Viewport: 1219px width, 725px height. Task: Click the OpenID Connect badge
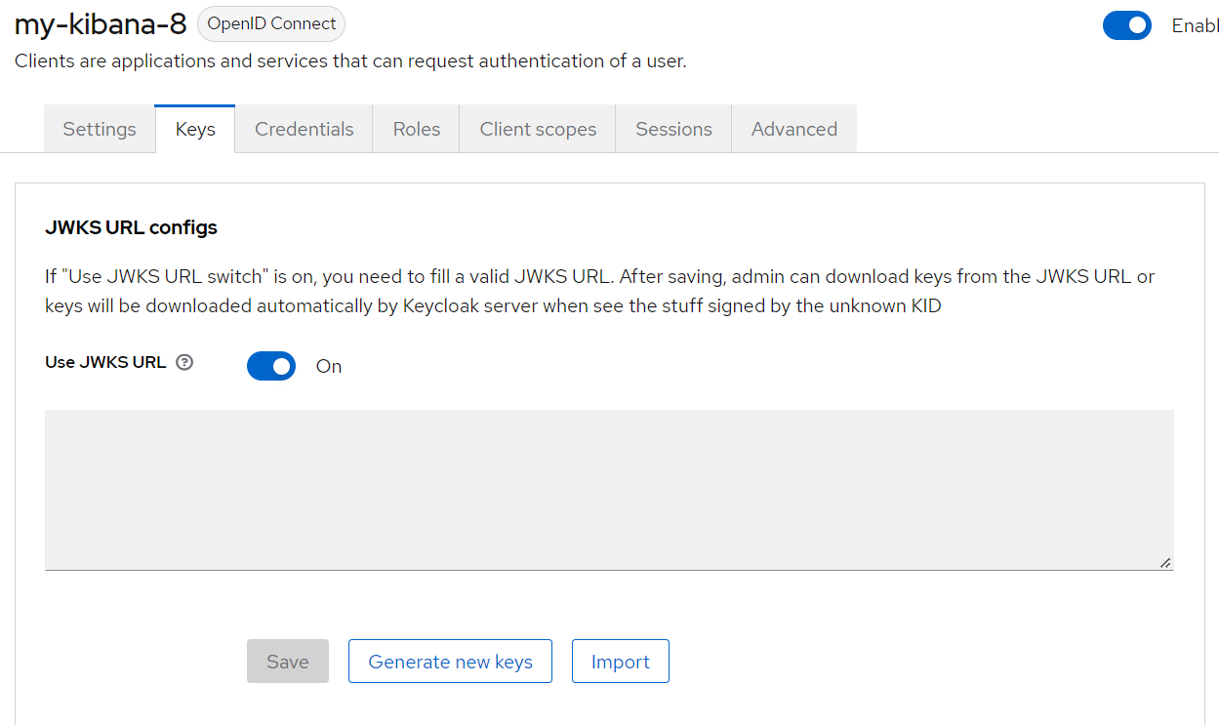(x=271, y=23)
